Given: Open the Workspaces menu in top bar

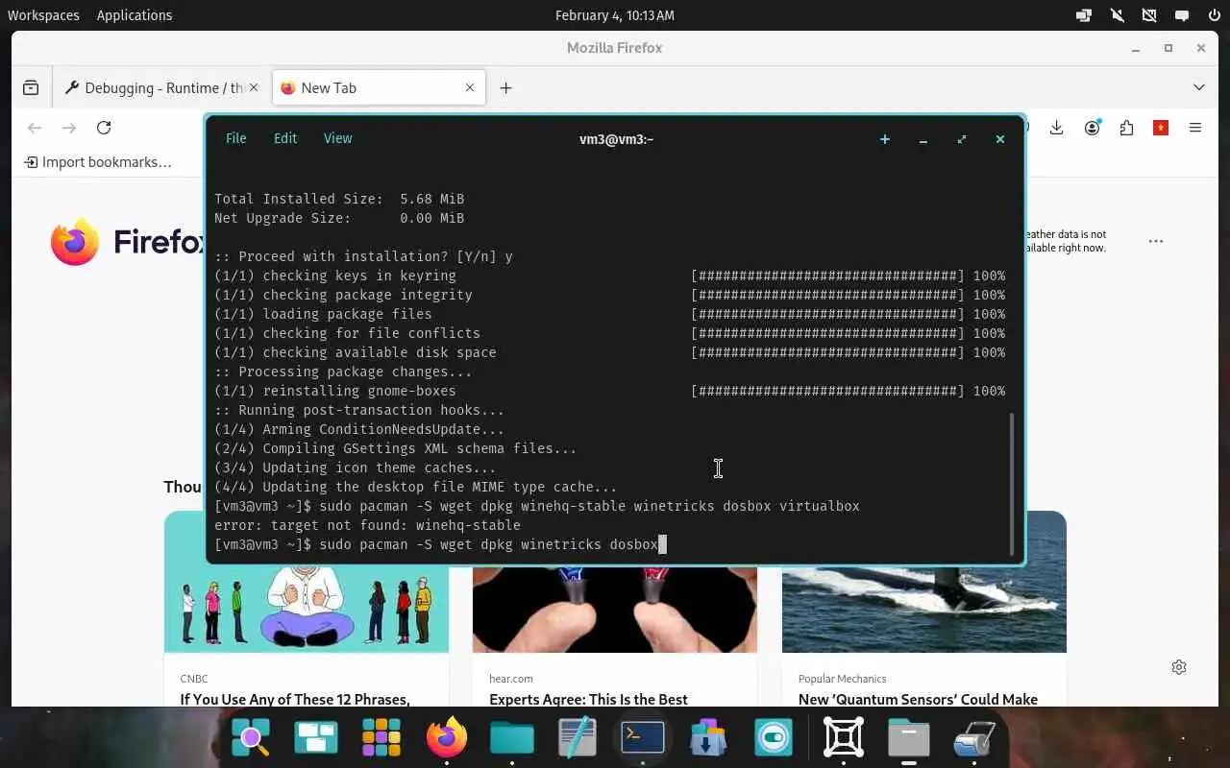Looking at the screenshot, I should pyautogui.click(x=43, y=15).
